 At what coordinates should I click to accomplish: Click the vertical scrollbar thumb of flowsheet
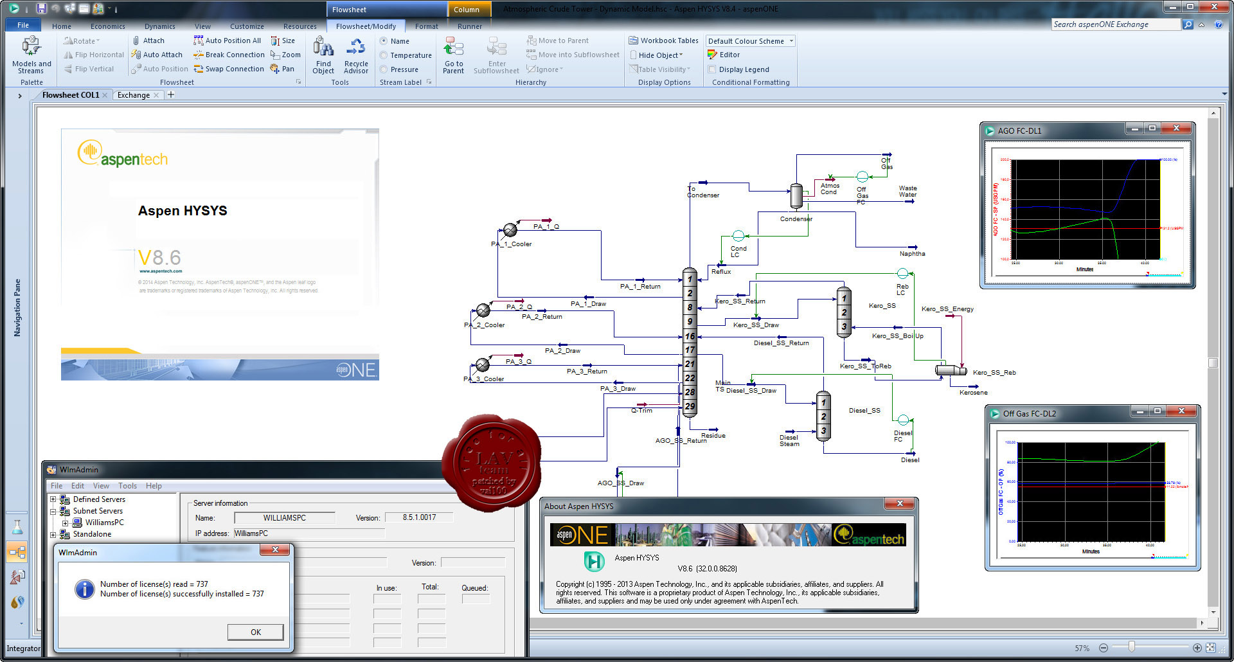point(1213,362)
